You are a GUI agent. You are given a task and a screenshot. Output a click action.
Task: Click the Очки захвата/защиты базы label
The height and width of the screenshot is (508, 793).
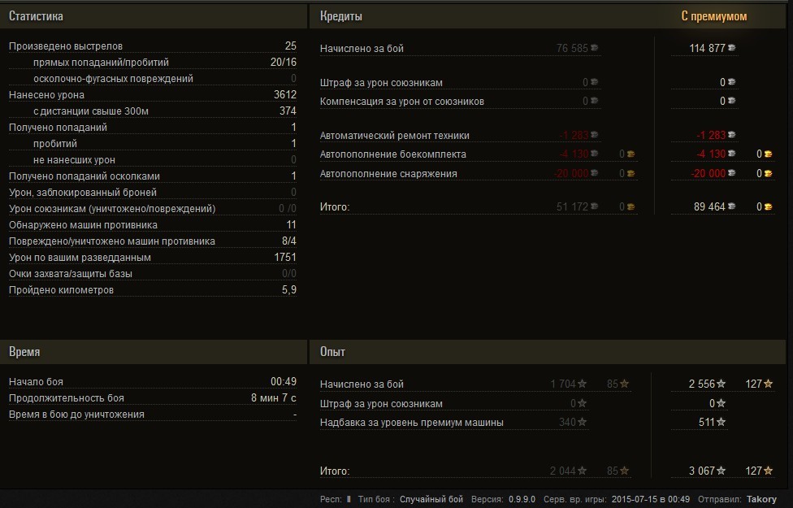[x=71, y=274]
